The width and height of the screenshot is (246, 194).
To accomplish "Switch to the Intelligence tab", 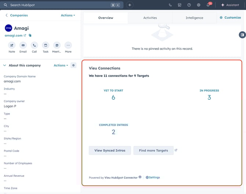I will click(194, 18).
